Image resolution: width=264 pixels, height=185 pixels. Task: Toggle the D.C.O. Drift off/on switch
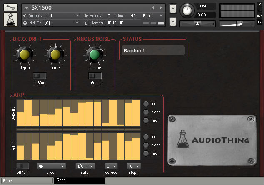40,76
